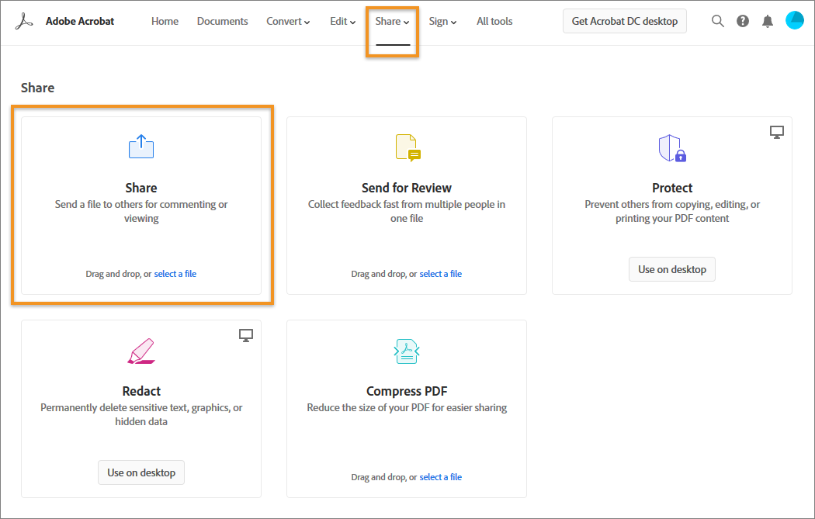Click the Protect shield lock icon

click(671, 147)
